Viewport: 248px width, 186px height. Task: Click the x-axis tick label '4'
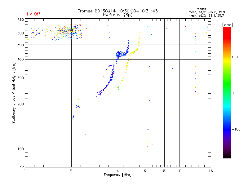(x=118, y=171)
